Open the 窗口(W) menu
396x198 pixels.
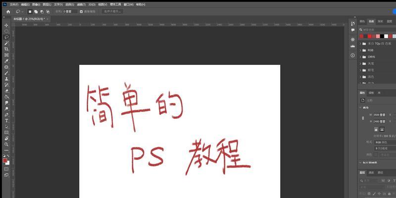click(128, 4)
